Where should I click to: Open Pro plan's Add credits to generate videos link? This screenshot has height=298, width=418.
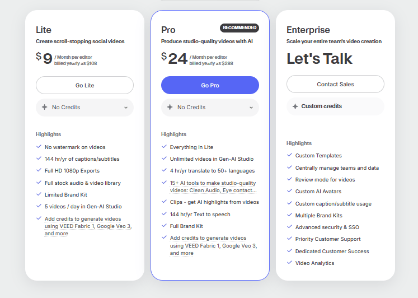[x=213, y=245]
